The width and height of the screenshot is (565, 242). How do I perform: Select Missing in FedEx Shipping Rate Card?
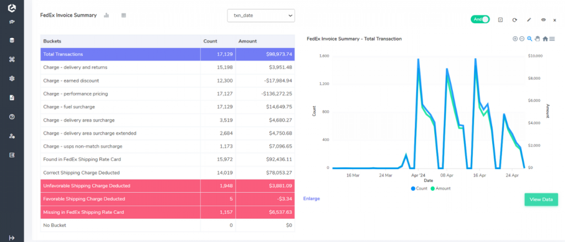(168, 212)
